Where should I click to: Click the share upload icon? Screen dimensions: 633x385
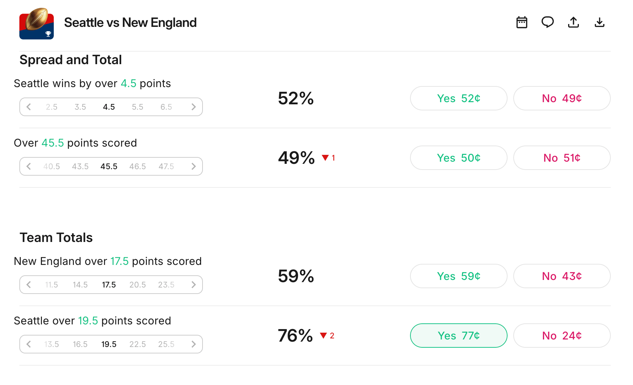[573, 23]
